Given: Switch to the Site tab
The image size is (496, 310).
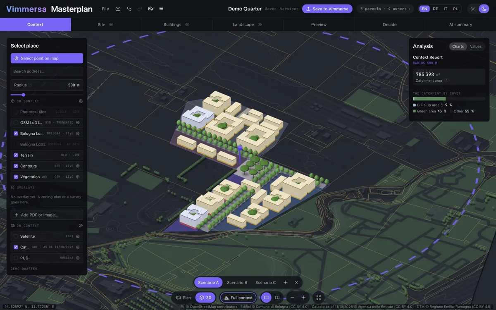Looking at the screenshot, I should pyautogui.click(x=106, y=24).
